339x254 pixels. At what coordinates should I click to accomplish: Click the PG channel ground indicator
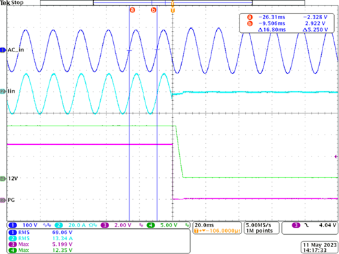tap(3, 200)
